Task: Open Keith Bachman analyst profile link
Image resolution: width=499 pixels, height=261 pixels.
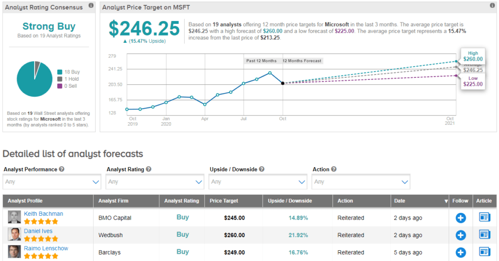Action: (43, 214)
